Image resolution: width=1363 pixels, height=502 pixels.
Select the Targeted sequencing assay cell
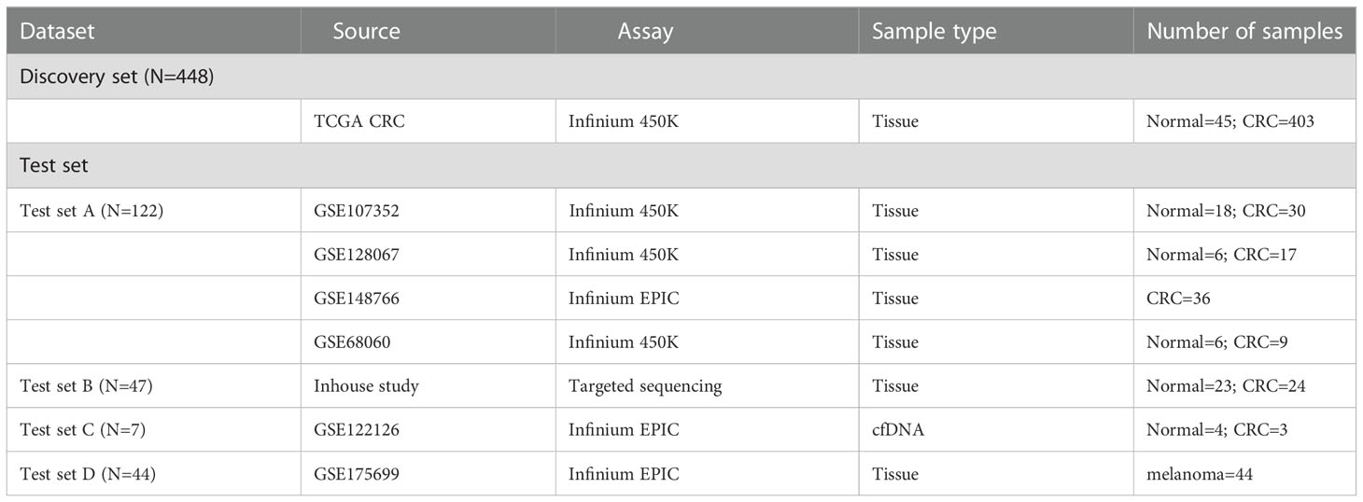(x=645, y=386)
